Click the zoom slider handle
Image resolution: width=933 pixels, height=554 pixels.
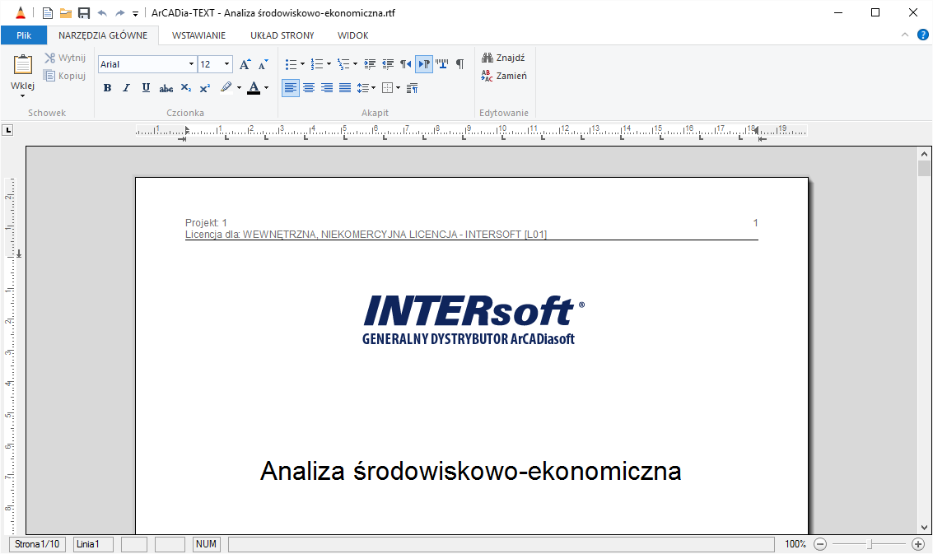[870, 544]
